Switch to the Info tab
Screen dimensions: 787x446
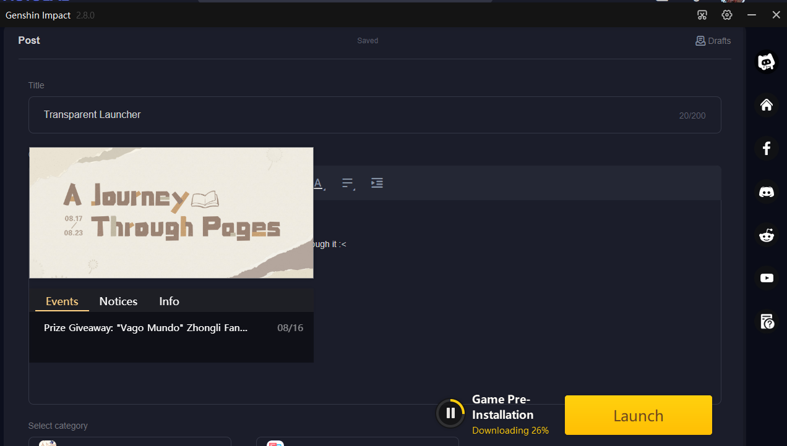(x=169, y=301)
